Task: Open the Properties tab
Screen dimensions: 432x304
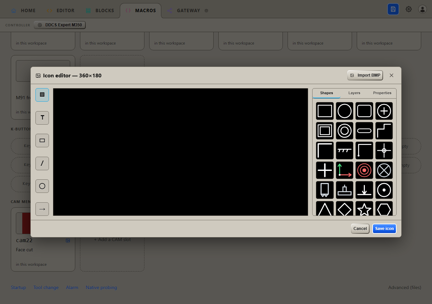Action: [382, 93]
